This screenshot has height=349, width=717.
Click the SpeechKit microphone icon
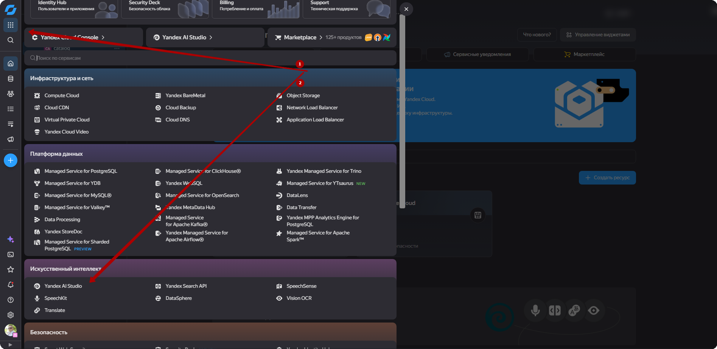pos(37,298)
